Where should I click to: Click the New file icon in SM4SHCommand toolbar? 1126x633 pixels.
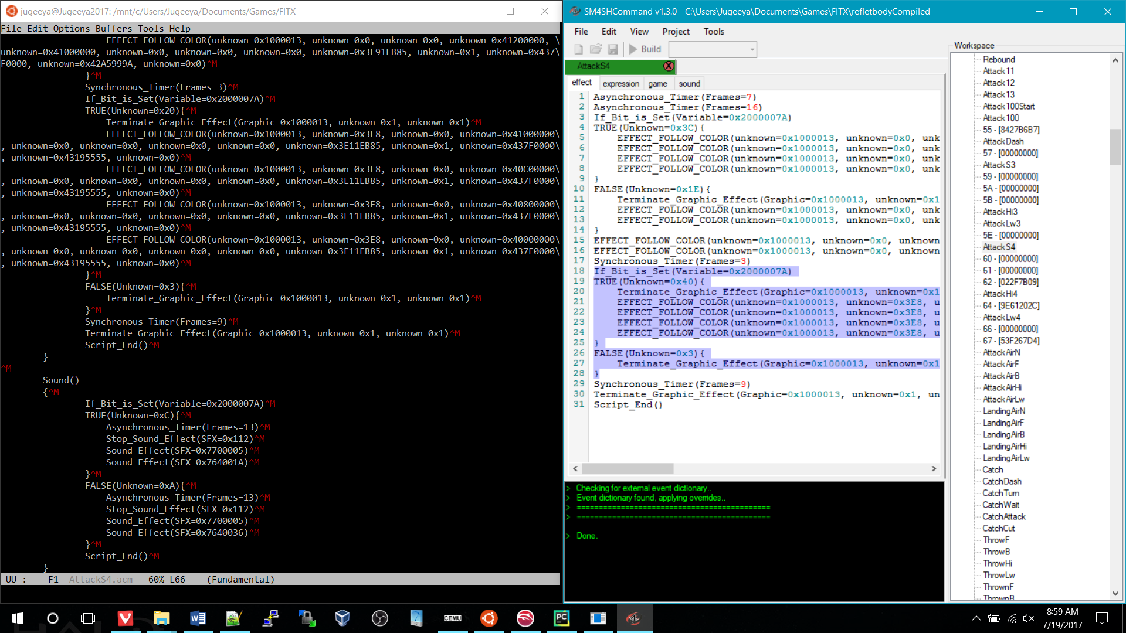(x=579, y=49)
